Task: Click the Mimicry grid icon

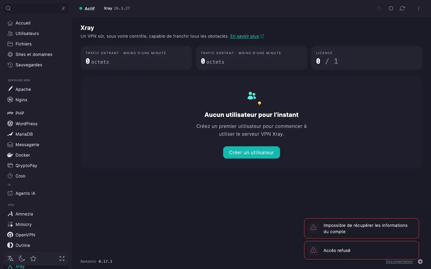Action: 10,224
